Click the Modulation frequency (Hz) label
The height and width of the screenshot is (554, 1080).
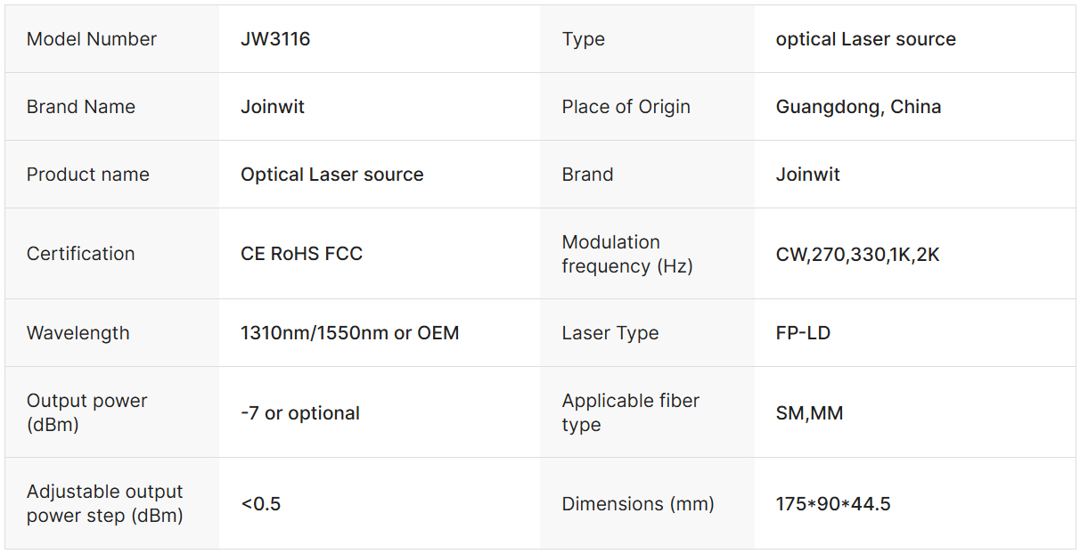click(x=626, y=254)
